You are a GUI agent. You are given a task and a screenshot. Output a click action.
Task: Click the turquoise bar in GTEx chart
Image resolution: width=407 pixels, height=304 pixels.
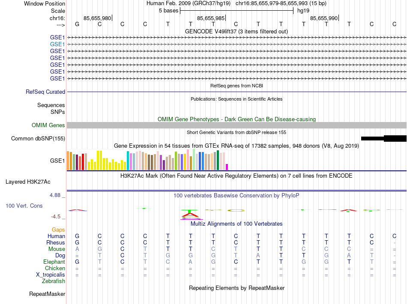[x=128, y=161]
